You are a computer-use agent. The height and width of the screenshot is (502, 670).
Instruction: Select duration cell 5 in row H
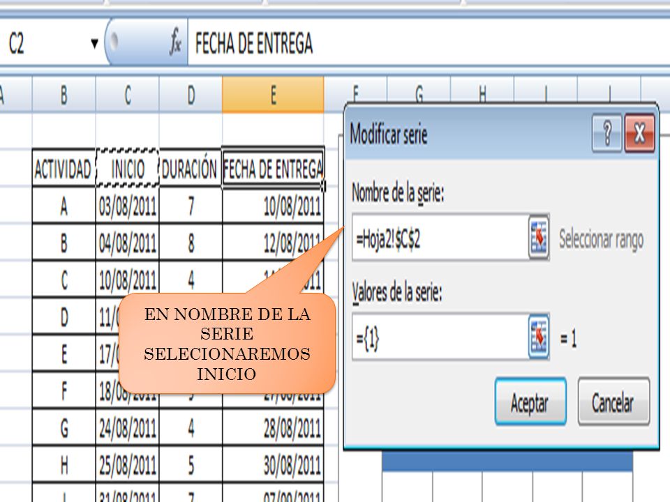(x=191, y=464)
